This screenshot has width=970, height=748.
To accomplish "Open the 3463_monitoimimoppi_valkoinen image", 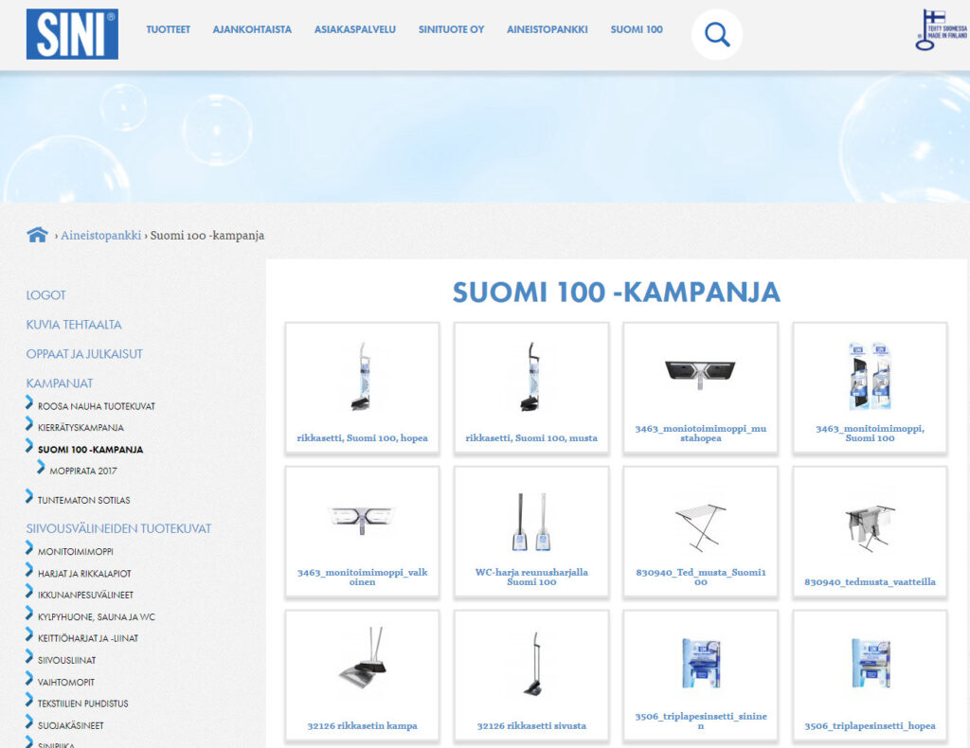I will [x=362, y=519].
